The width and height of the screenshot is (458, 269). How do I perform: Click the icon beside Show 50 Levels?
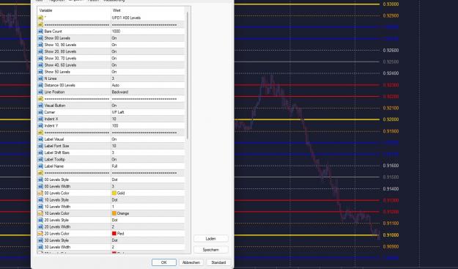pyautogui.click(x=40, y=72)
